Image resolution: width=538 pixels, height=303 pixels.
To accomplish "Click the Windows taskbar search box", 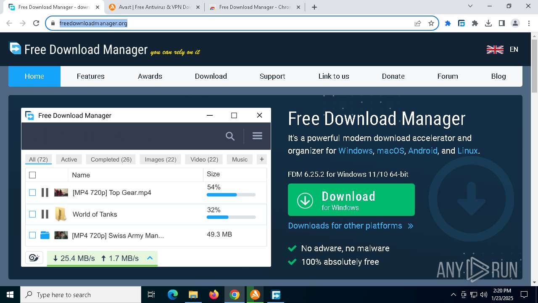I will (81, 295).
